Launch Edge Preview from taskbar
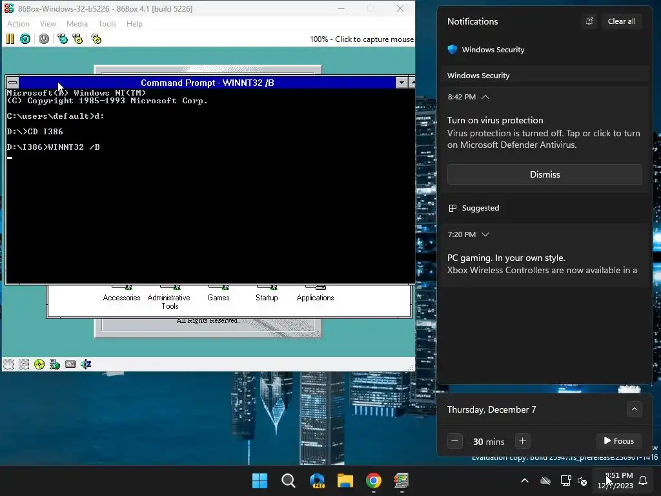Screen dimensions: 661x496 pyautogui.click(x=317, y=480)
